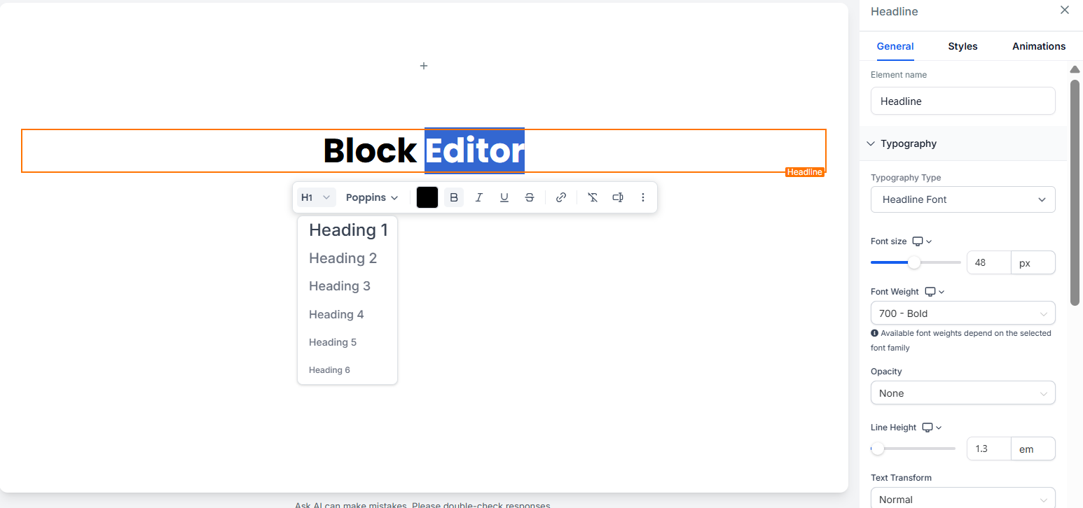Open Typography Type Headline Font dropdown
The width and height of the screenshot is (1083, 508).
(963, 199)
